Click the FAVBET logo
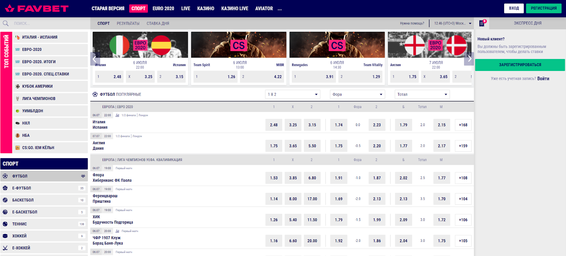The height and width of the screenshot is (256, 566). click(37, 8)
